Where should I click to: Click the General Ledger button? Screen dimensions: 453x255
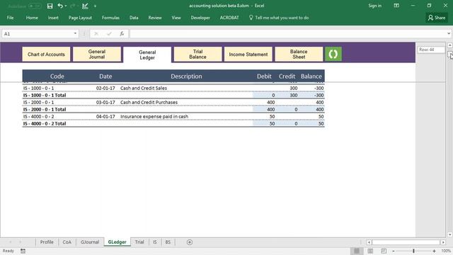147,55
